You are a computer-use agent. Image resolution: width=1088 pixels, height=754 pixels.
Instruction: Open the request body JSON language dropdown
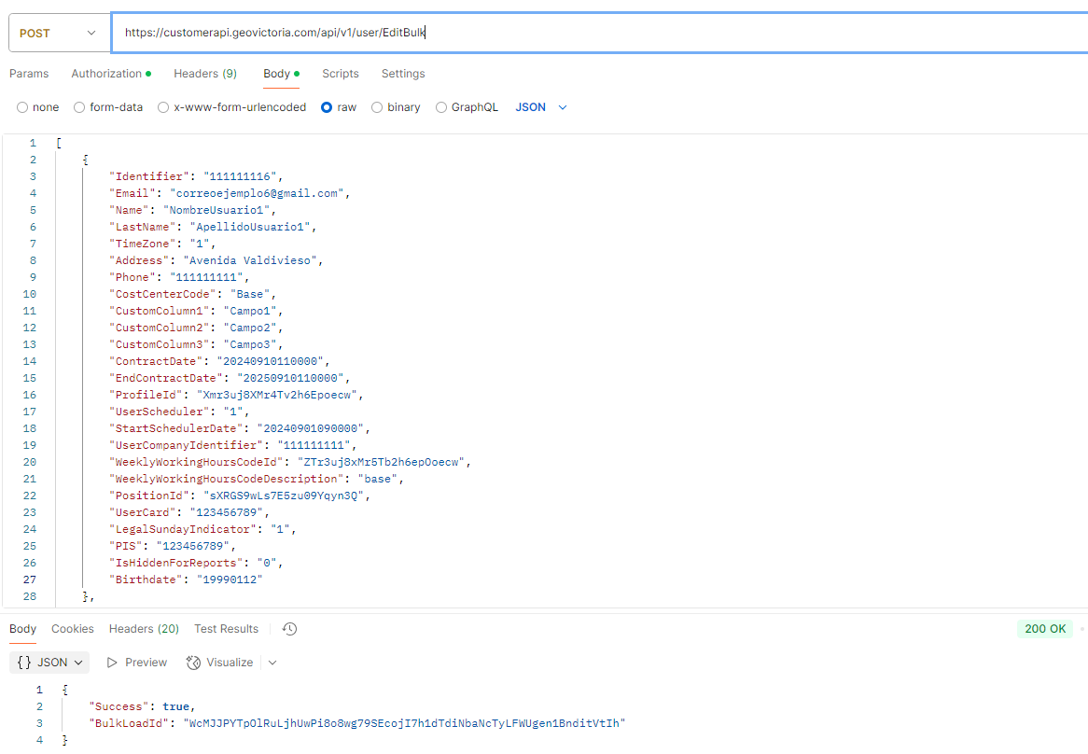541,107
